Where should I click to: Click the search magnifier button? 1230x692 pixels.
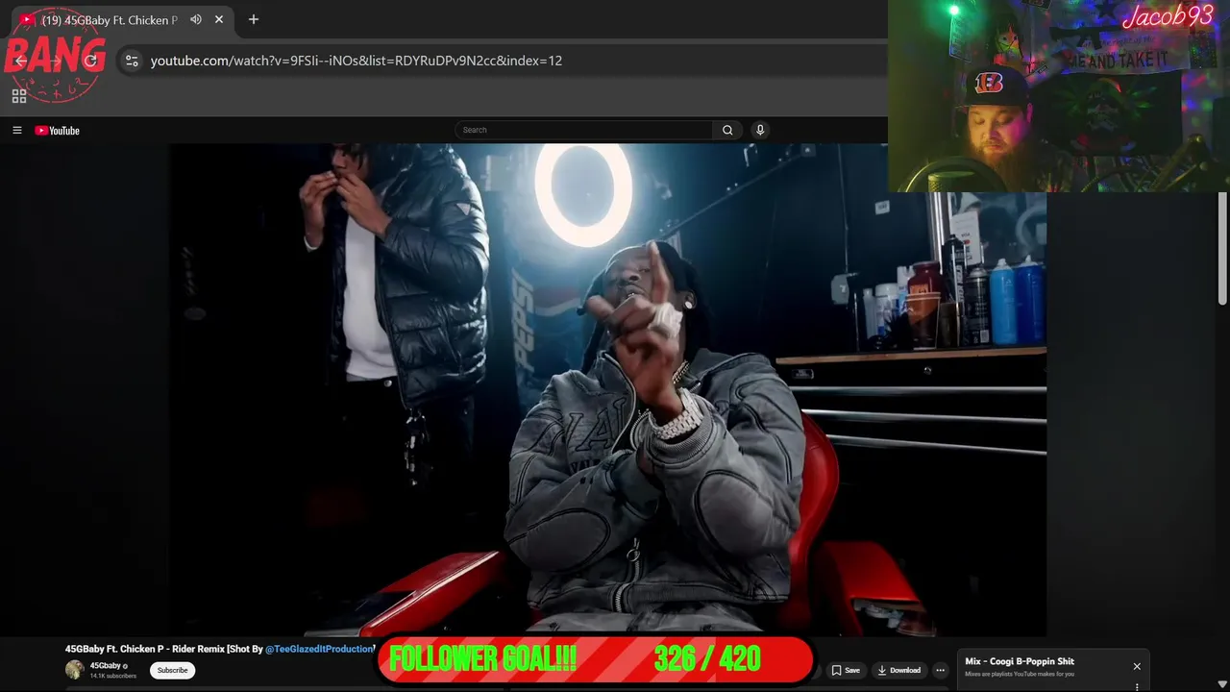pyautogui.click(x=727, y=130)
